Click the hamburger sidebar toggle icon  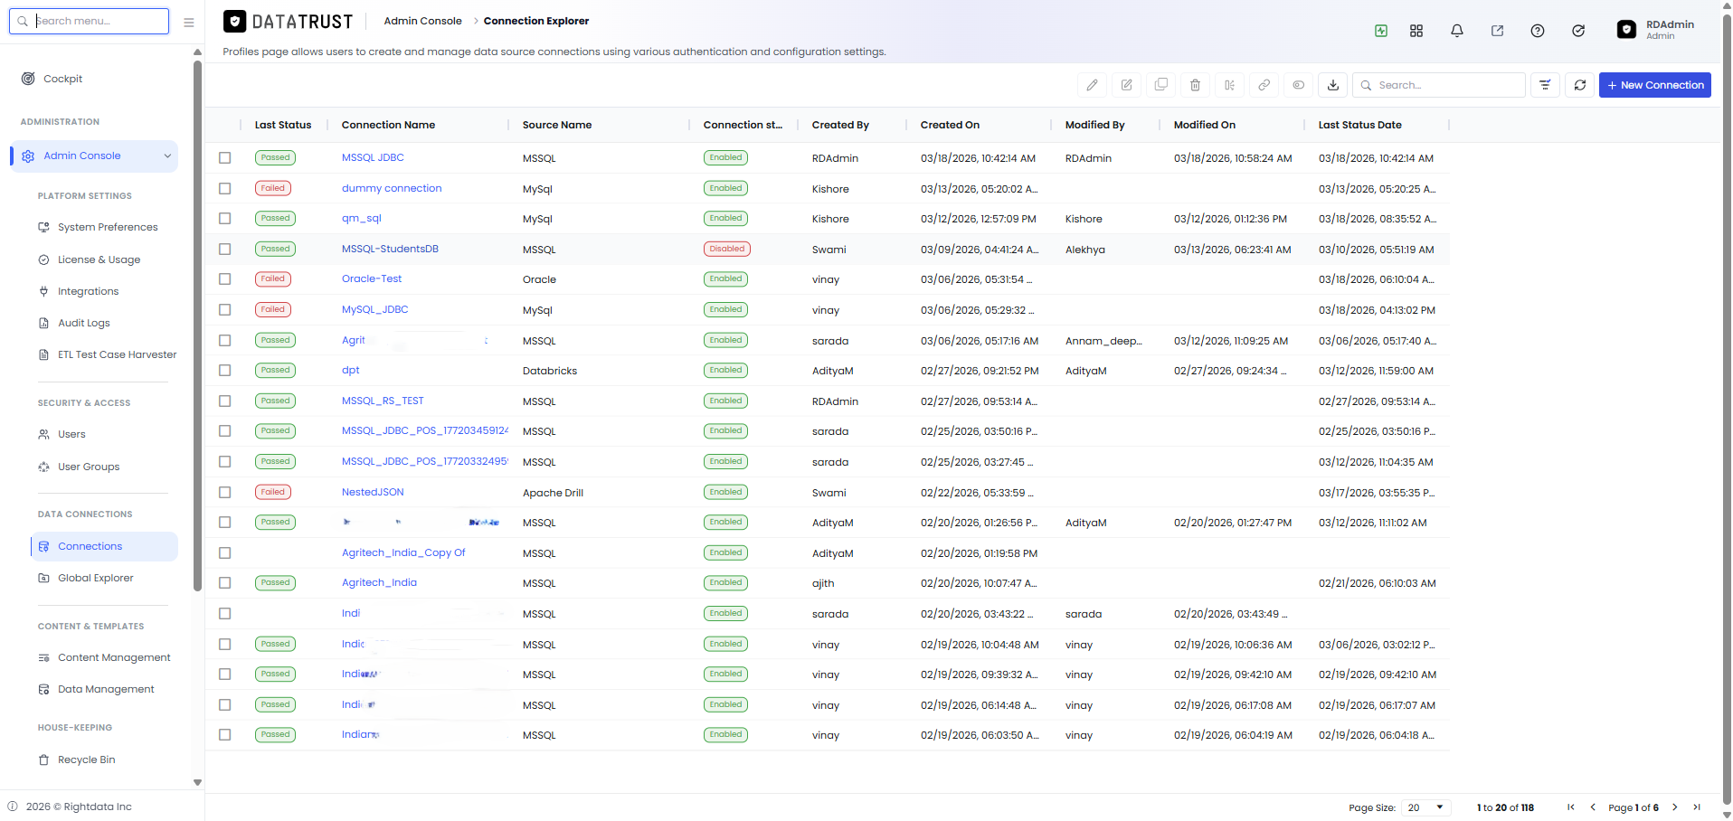(x=189, y=22)
